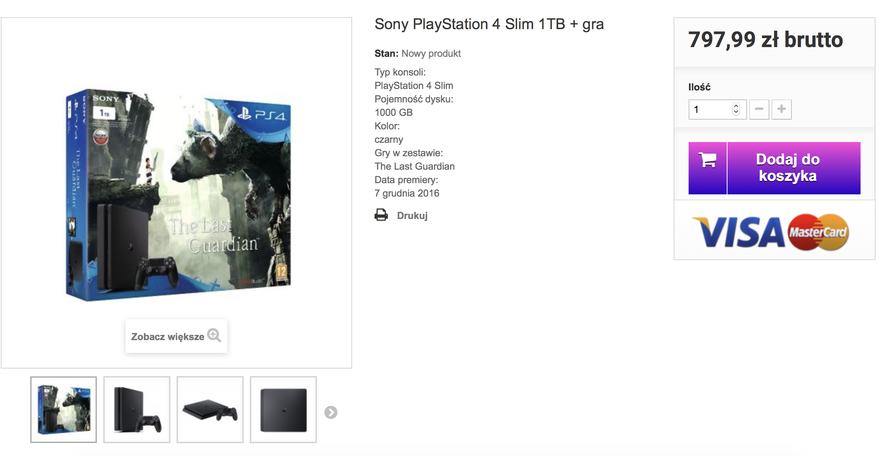
Task: Click the shopping cart icon
Action: (707, 160)
